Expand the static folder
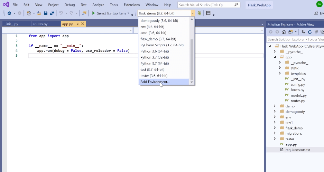324x172 pixels. pyautogui.click(x=280, y=68)
